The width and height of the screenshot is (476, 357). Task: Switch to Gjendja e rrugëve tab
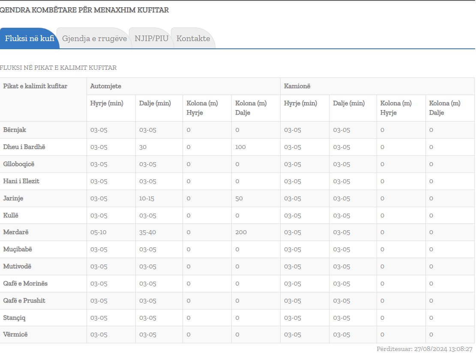pyautogui.click(x=94, y=39)
